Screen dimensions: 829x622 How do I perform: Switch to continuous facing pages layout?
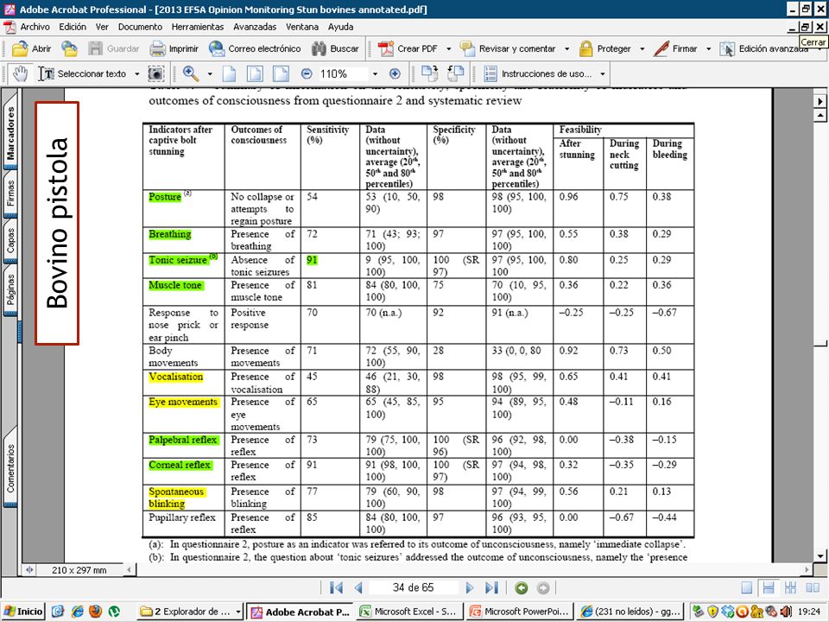[x=790, y=587]
